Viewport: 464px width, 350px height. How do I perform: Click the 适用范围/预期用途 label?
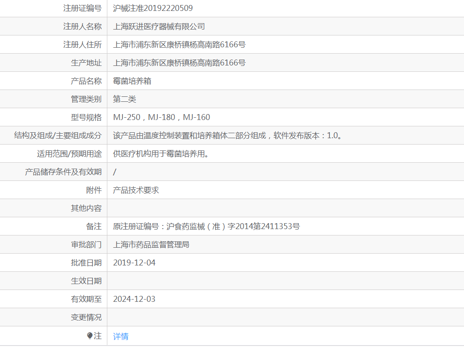69,154
